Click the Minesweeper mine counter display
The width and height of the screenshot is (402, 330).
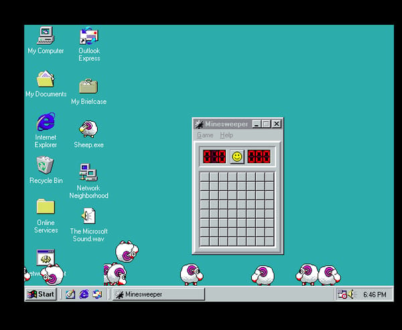(214, 157)
